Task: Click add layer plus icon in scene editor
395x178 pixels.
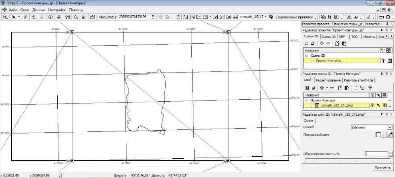Action: 322,88
